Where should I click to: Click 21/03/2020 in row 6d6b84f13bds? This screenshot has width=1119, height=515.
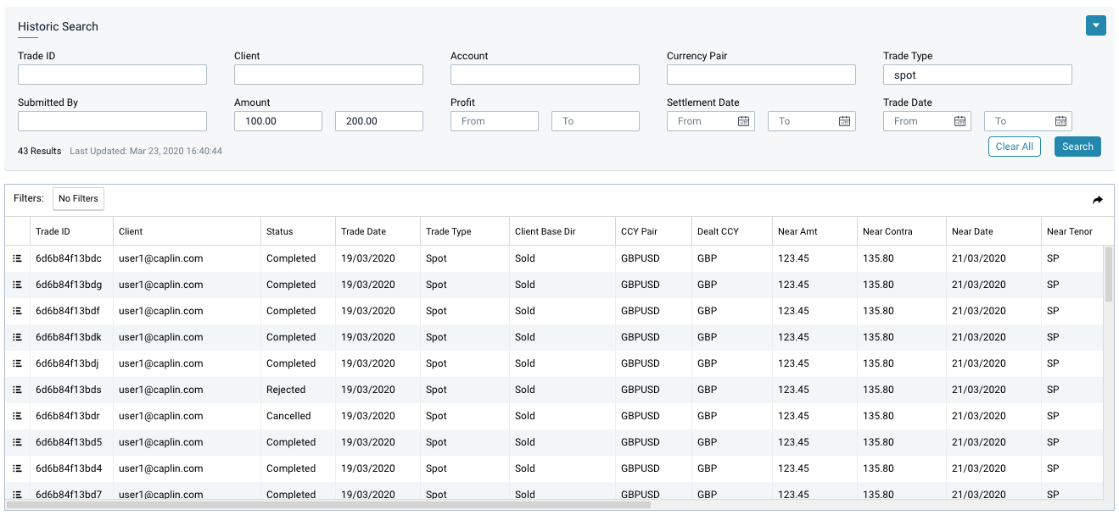tap(979, 390)
